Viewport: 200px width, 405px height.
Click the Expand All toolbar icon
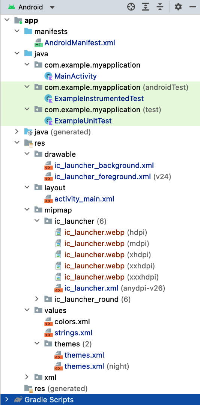(x=146, y=7)
